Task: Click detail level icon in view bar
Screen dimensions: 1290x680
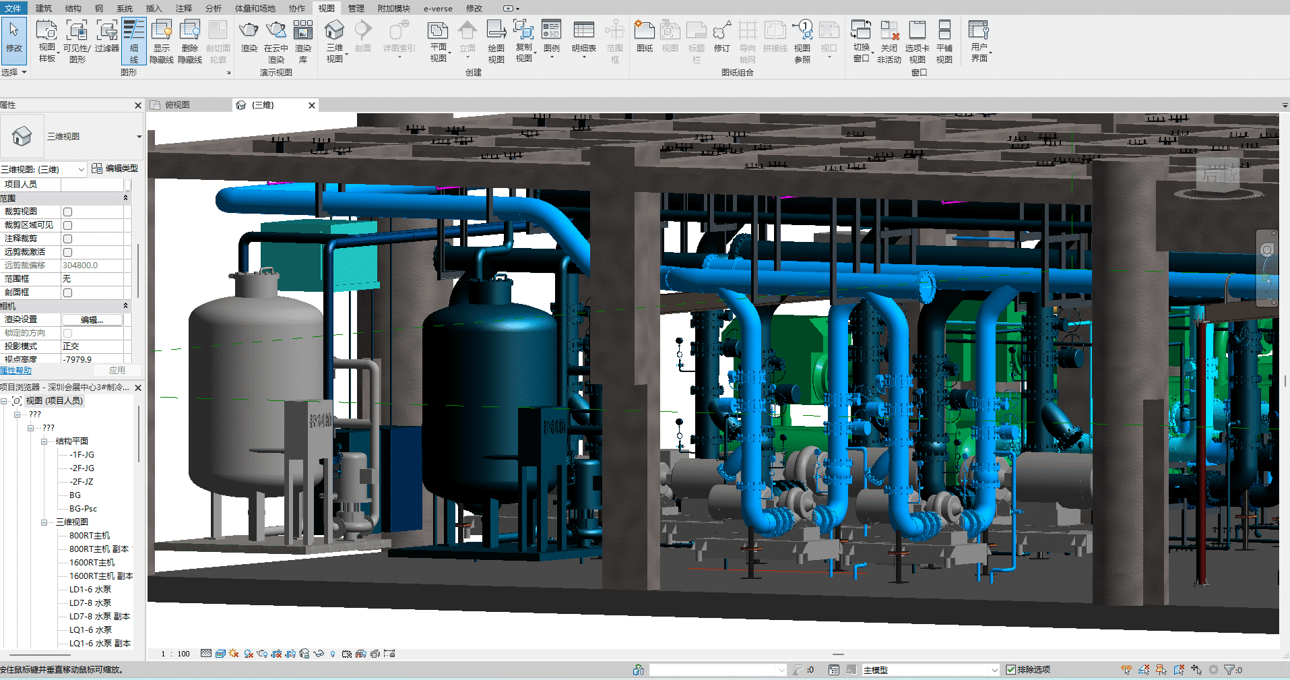Action: click(x=206, y=654)
